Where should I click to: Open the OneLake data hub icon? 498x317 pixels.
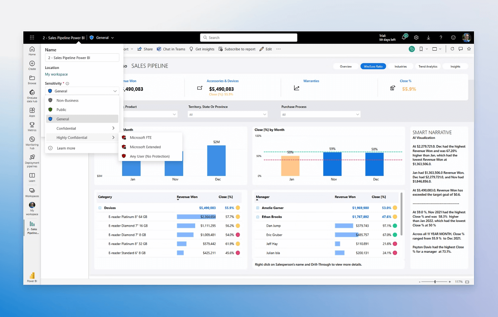click(x=32, y=93)
